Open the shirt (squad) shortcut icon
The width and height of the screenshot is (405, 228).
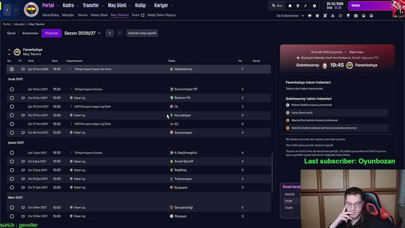click(317, 16)
